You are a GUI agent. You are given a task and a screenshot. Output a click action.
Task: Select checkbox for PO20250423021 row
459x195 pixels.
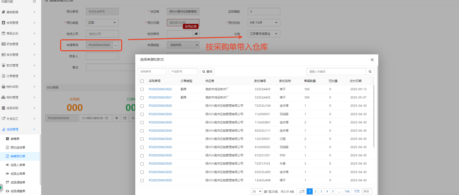coord(142,98)
